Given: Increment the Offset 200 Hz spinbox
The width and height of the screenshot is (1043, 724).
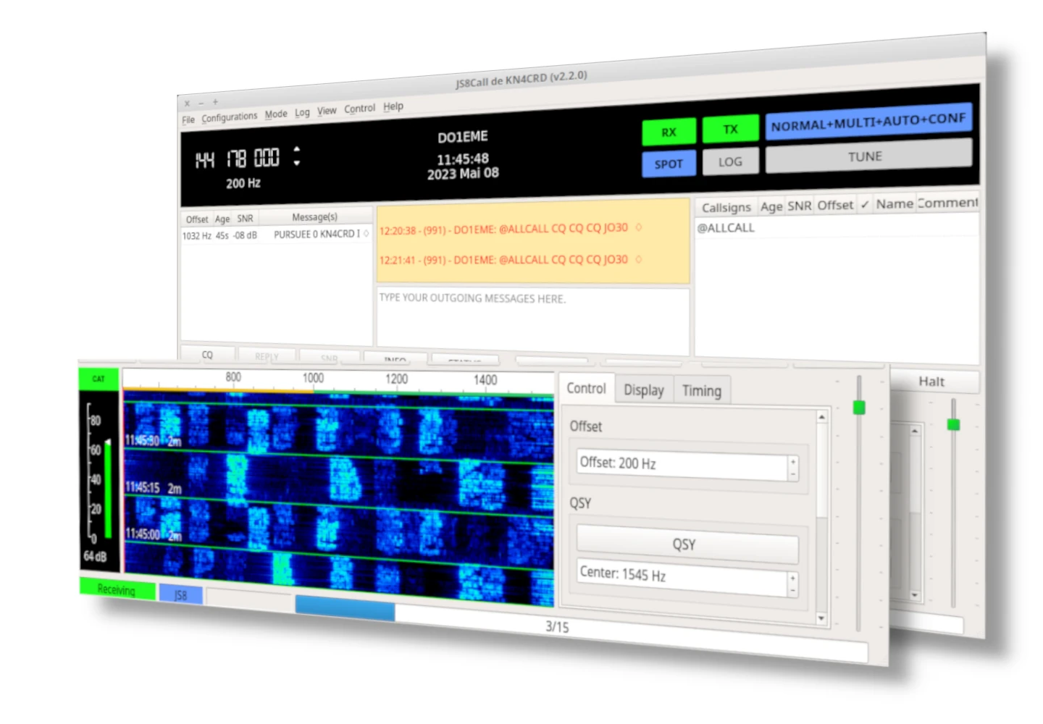Looking at the screenshot, I should [793, 461].
